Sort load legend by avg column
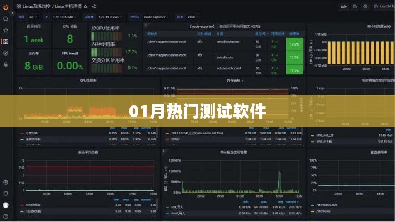Screen dimensions: 395x222 tap(136, 200)
